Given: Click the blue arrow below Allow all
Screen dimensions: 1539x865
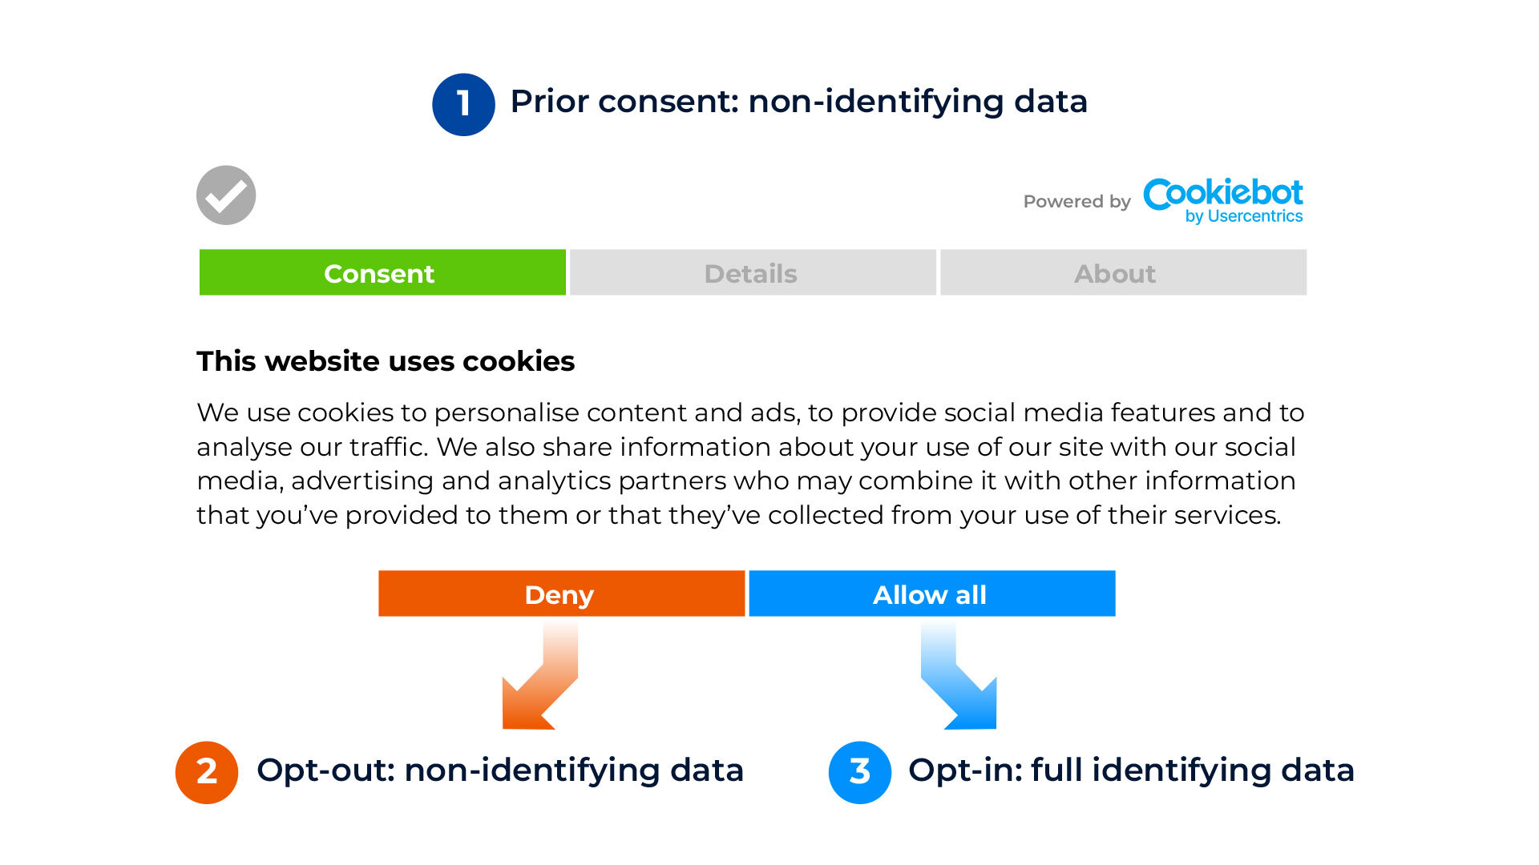Looking at the screenshot, I should [959, 677].
